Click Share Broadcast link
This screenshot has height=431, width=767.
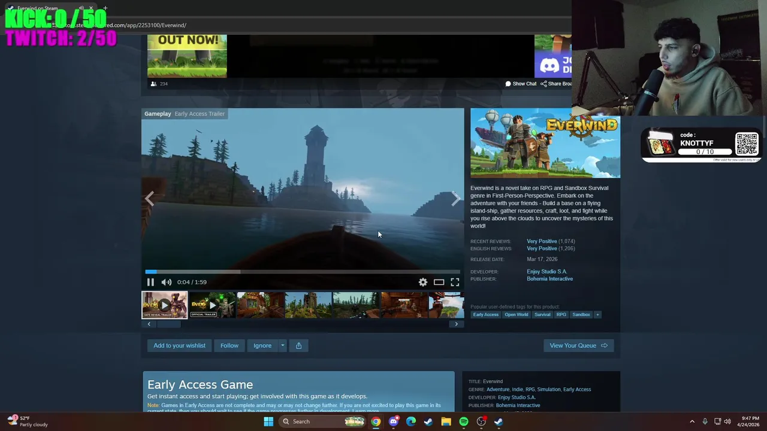(x=556, y=84)
